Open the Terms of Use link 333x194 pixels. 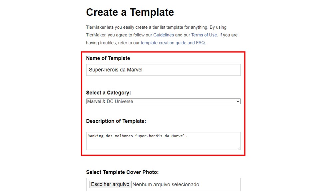pyautogui.click(x=204, y=35)
